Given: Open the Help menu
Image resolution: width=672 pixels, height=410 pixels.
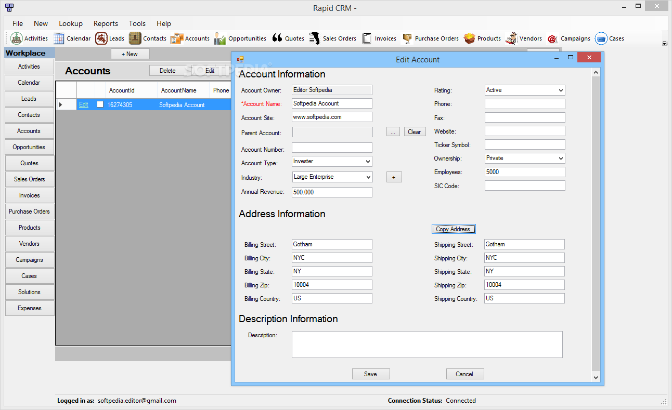Looking at the screenshot, I should point(164,23).
